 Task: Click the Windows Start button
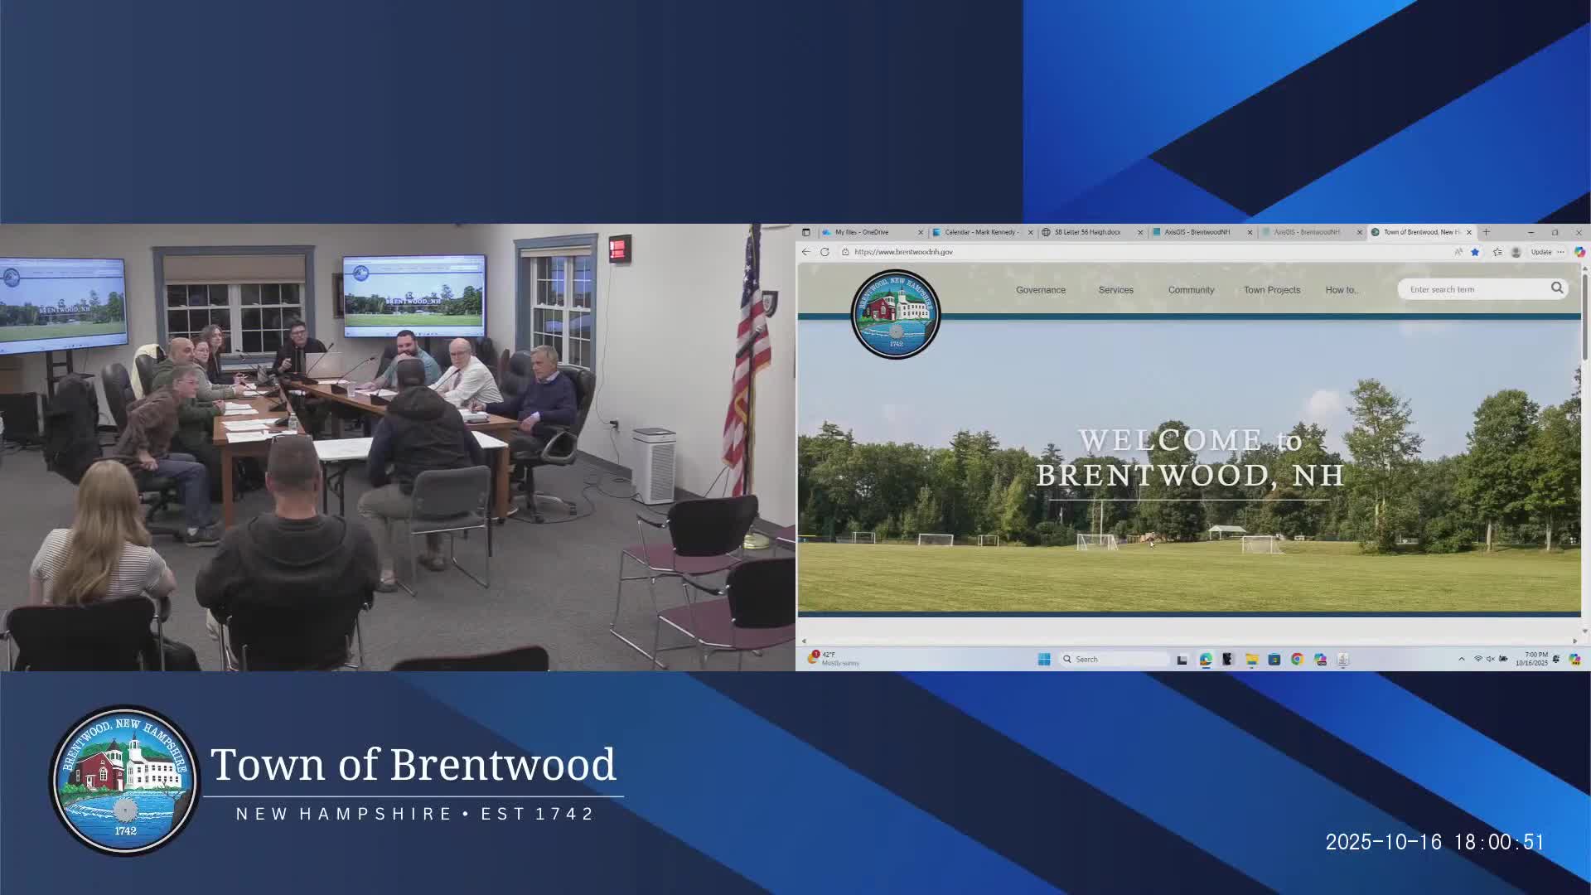[x=1044, y=660]
